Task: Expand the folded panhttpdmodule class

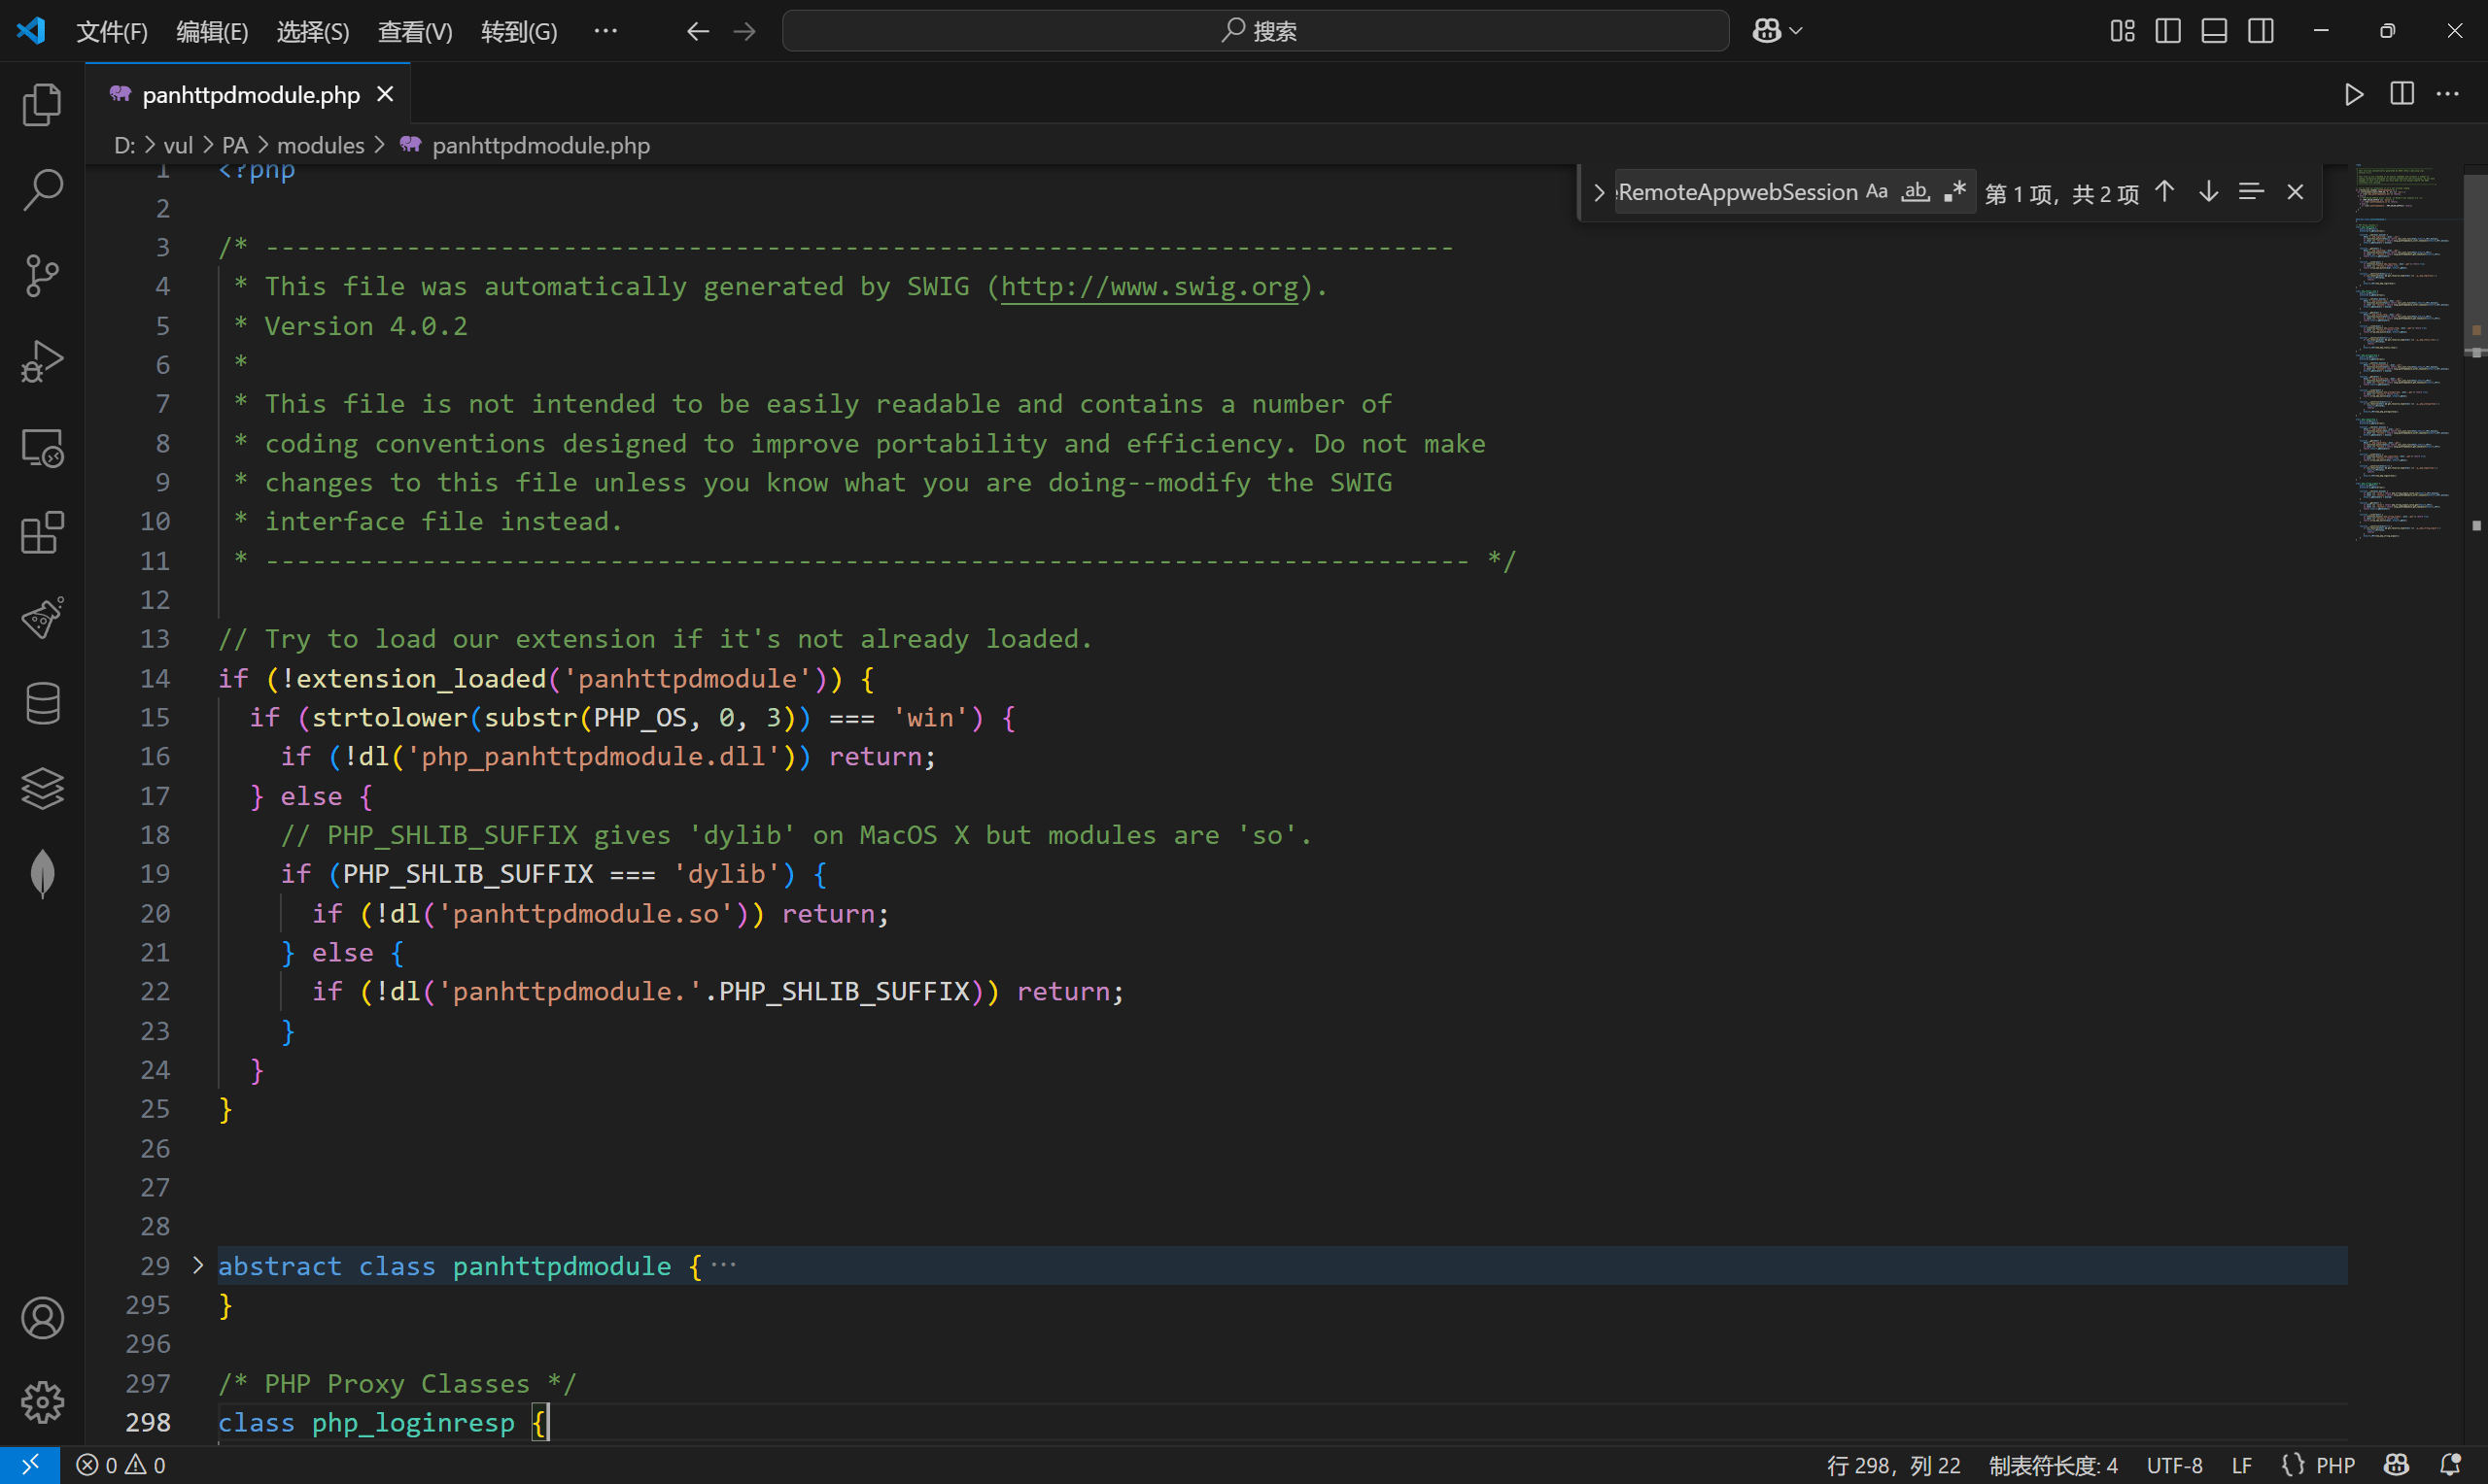Action: [197, 1266]
